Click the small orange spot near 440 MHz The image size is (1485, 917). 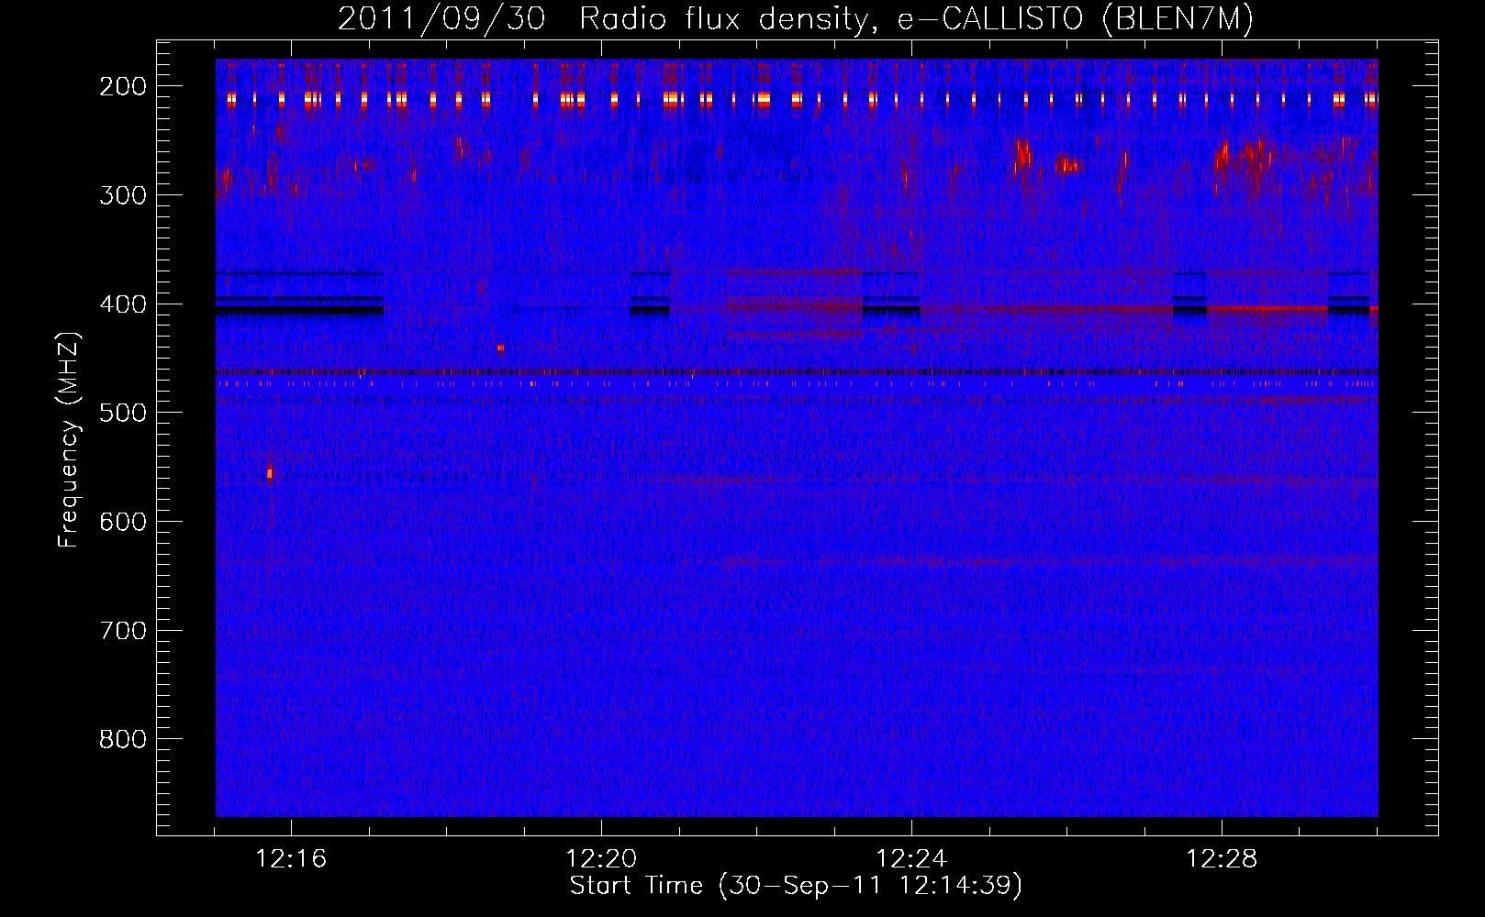click(500, 348)
